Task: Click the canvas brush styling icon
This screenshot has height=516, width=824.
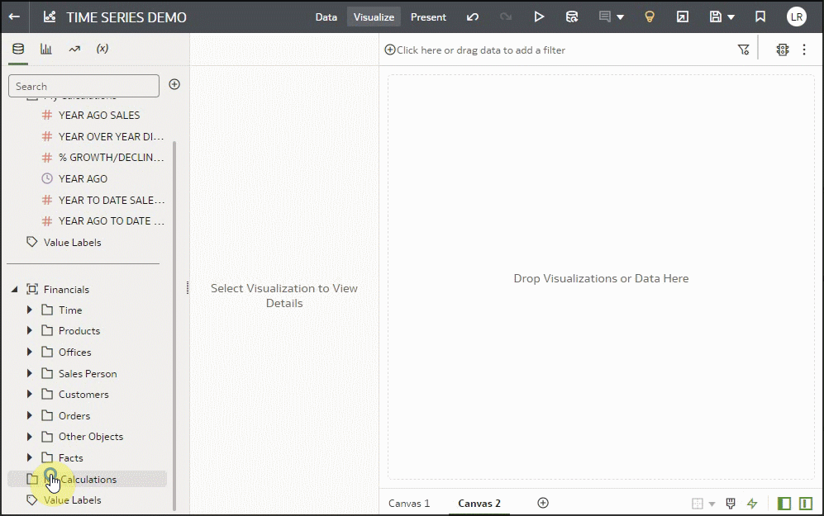Action: click(731, 503)
